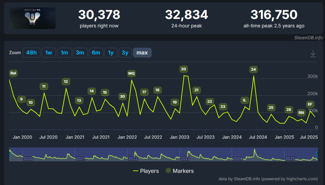Click the 30,378 players right now figure

point(99,15)
